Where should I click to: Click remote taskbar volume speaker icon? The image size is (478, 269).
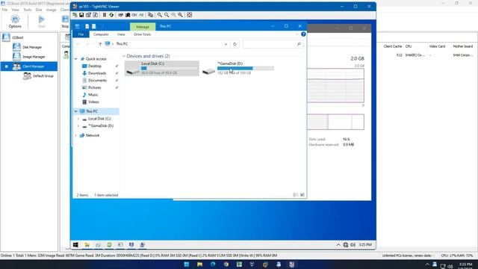(353, 244)
